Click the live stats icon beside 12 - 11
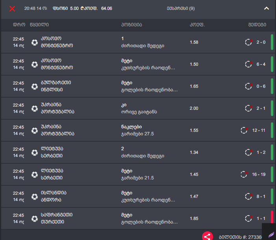 pyautogui.click(x=245, y=130)
